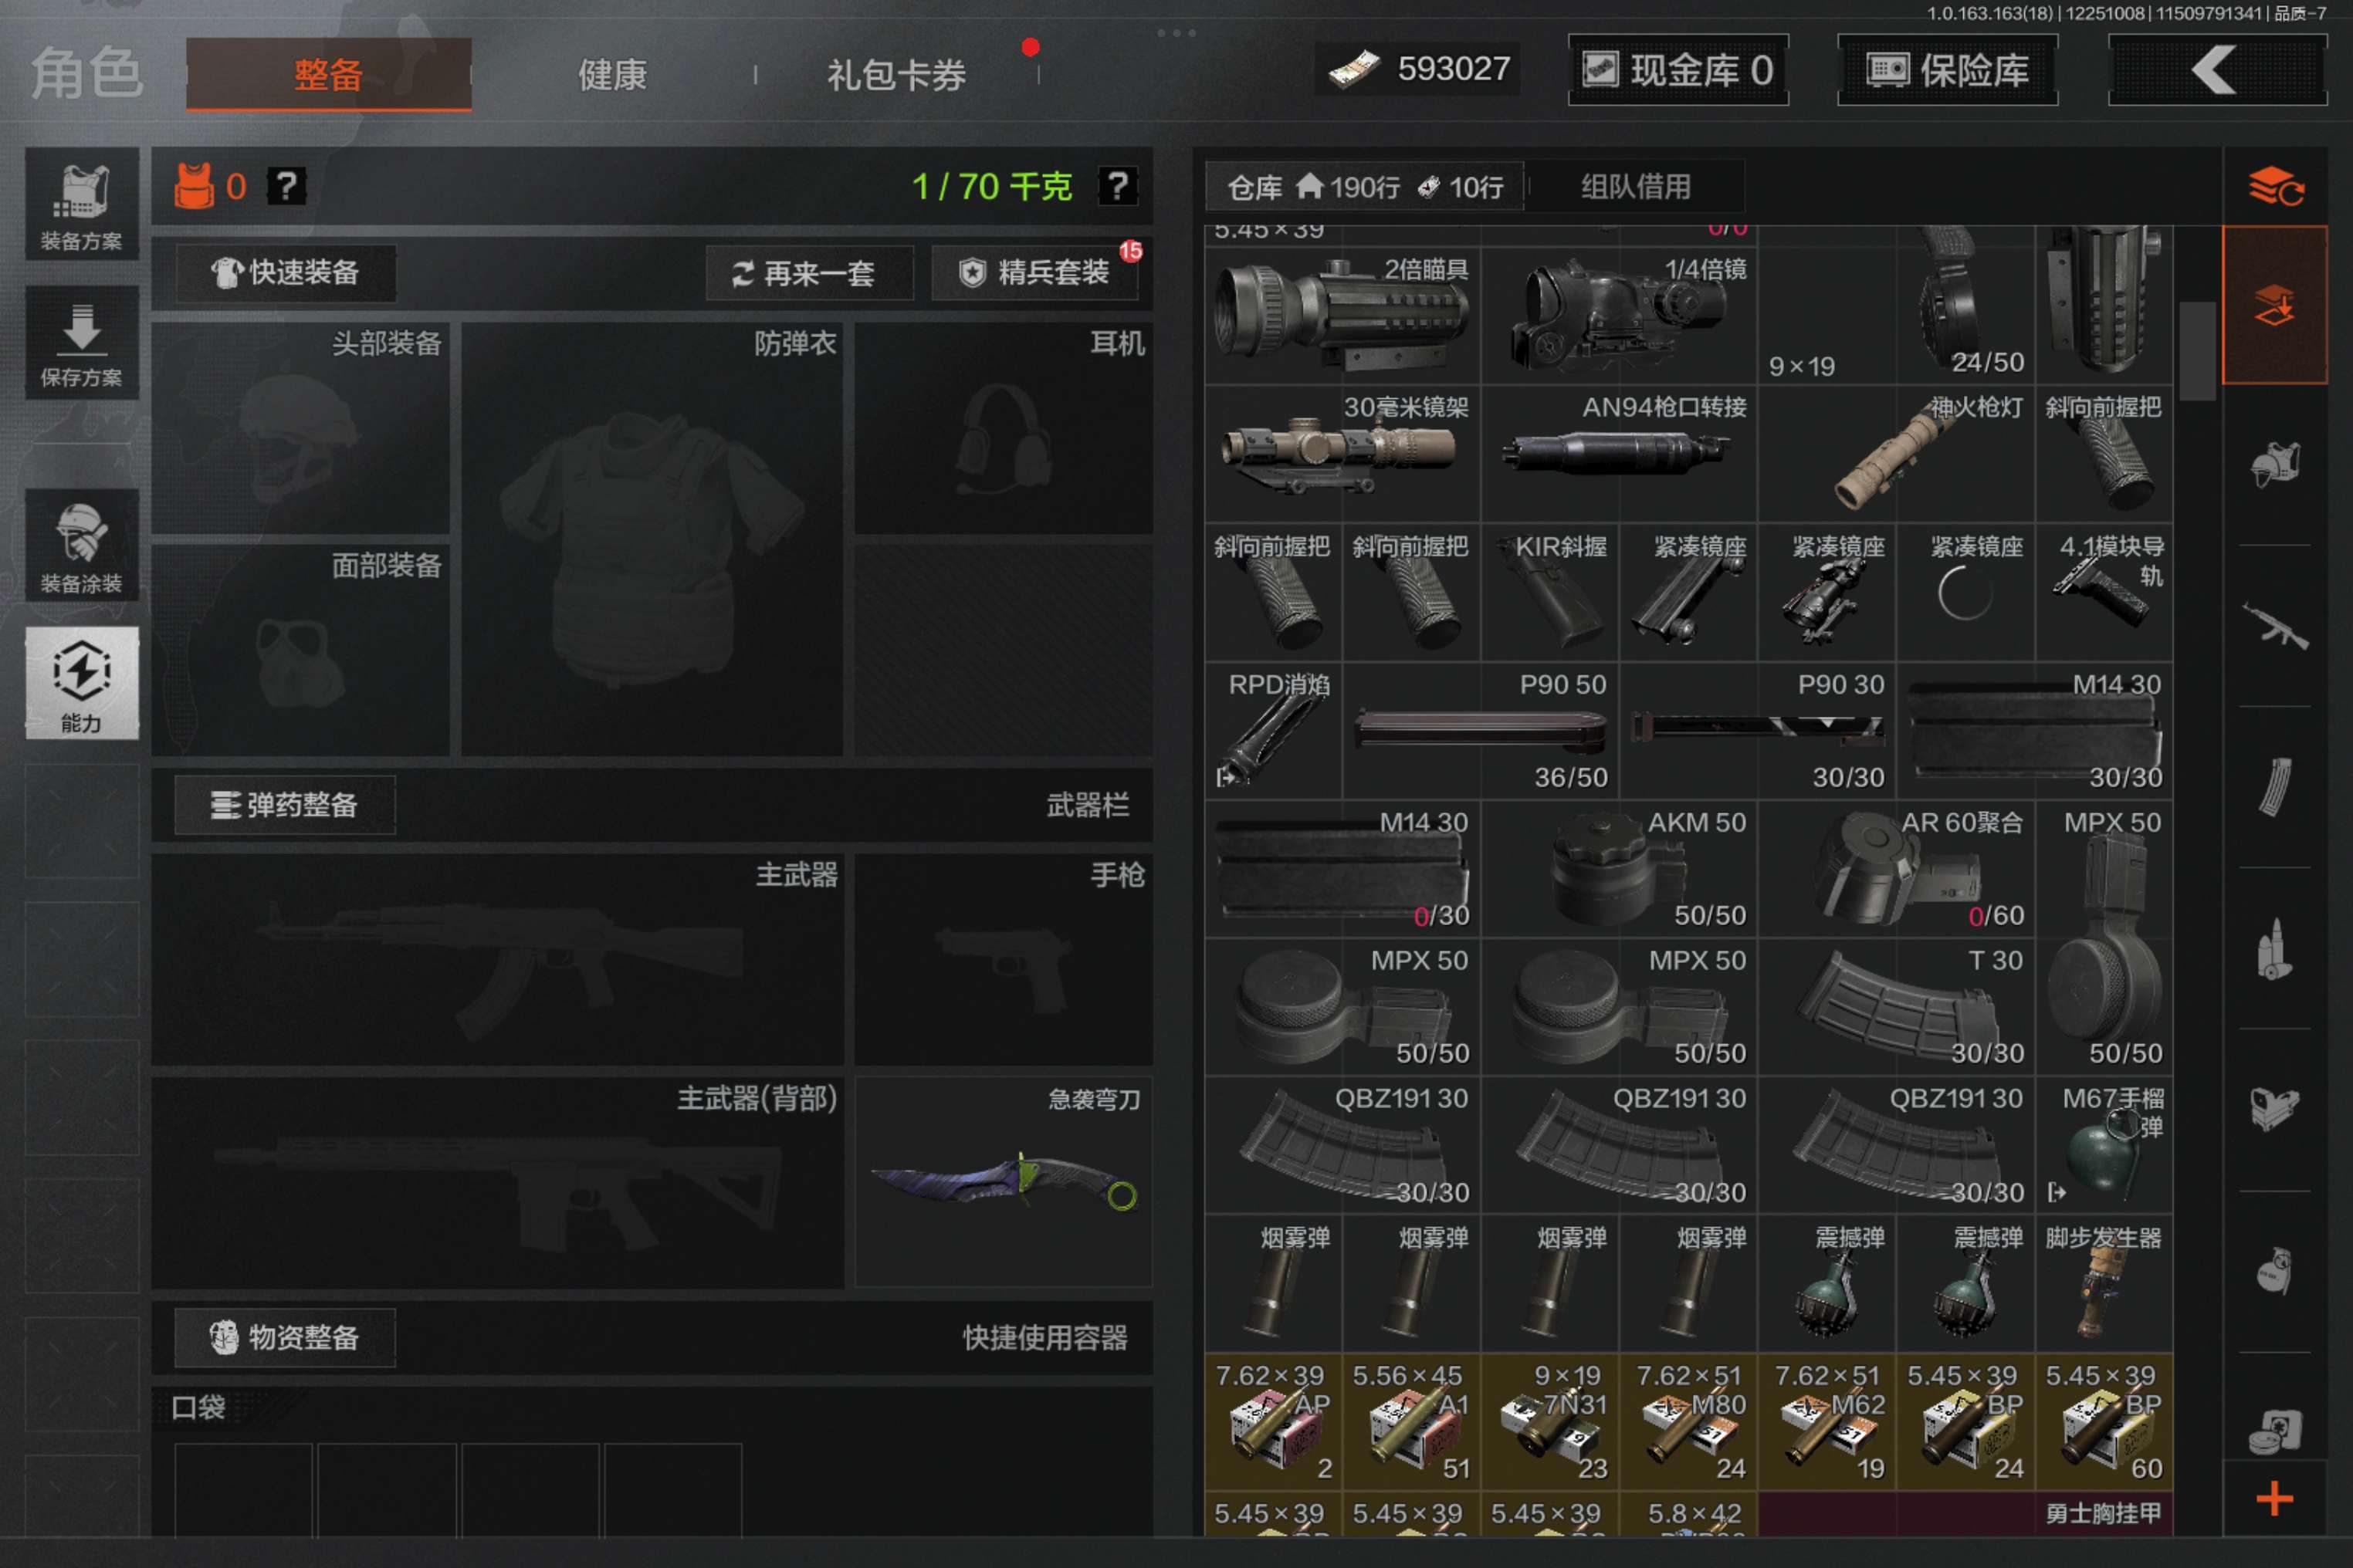
Task: Filter warehouse by rifle weapon icon
Action: (2274, 626)
